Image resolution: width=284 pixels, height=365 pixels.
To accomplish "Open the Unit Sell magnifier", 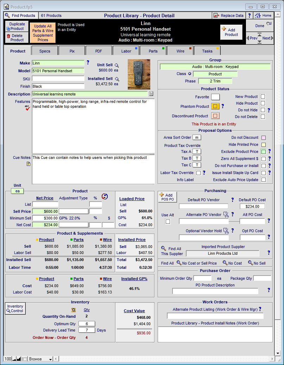I will coord(117,66).
